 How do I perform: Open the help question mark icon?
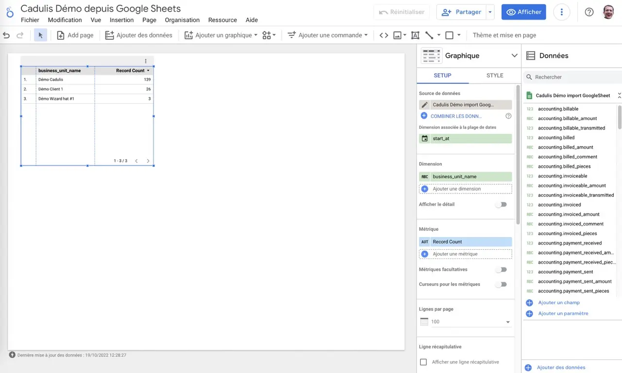point(589,12)
